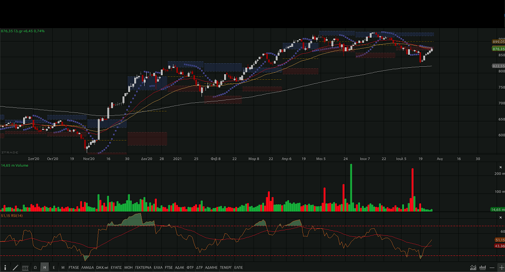Click the green 14,65 m volume axis tag
The image size is (505, 272).
pyautogui.click(x=497, y=209)
